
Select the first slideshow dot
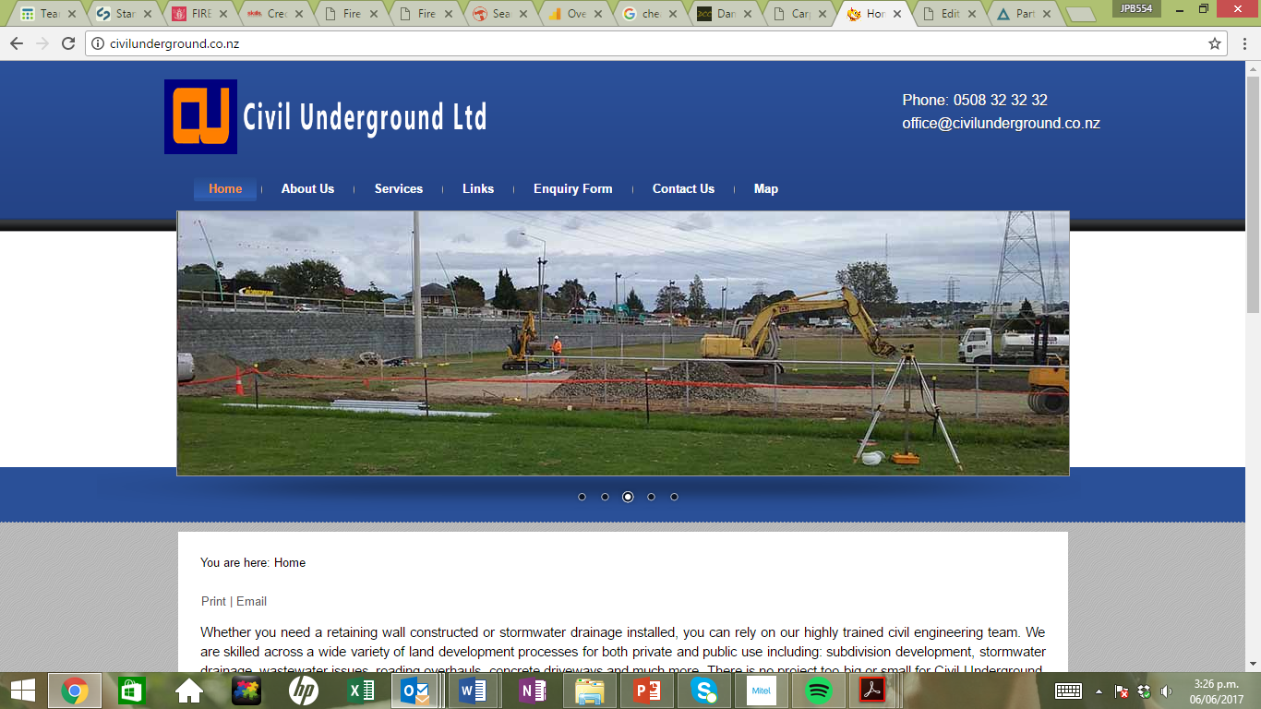(582, 497)
